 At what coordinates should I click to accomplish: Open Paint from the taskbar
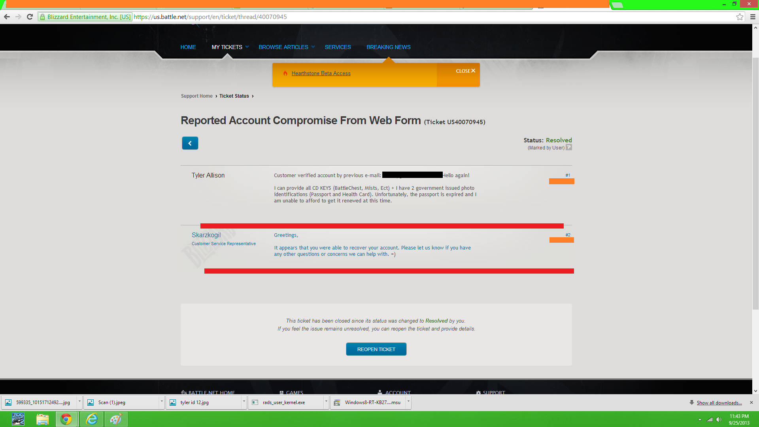pyautogui.click(x=116, y=419)
